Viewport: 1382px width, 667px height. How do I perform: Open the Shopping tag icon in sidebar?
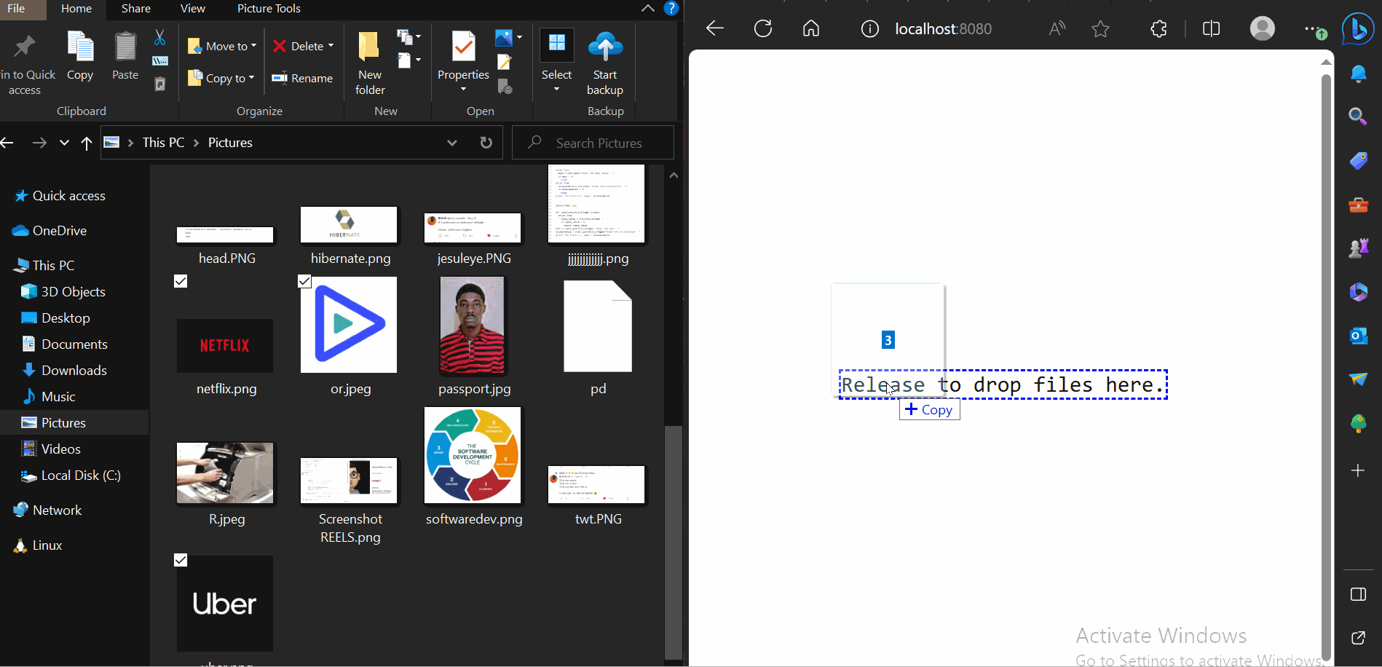coord(1358,160)
